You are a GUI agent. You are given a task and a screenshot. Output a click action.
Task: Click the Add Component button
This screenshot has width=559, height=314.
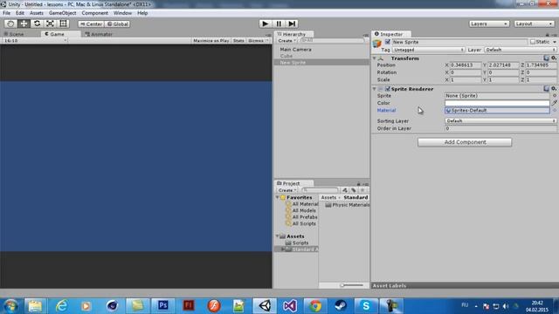[465, 142]
